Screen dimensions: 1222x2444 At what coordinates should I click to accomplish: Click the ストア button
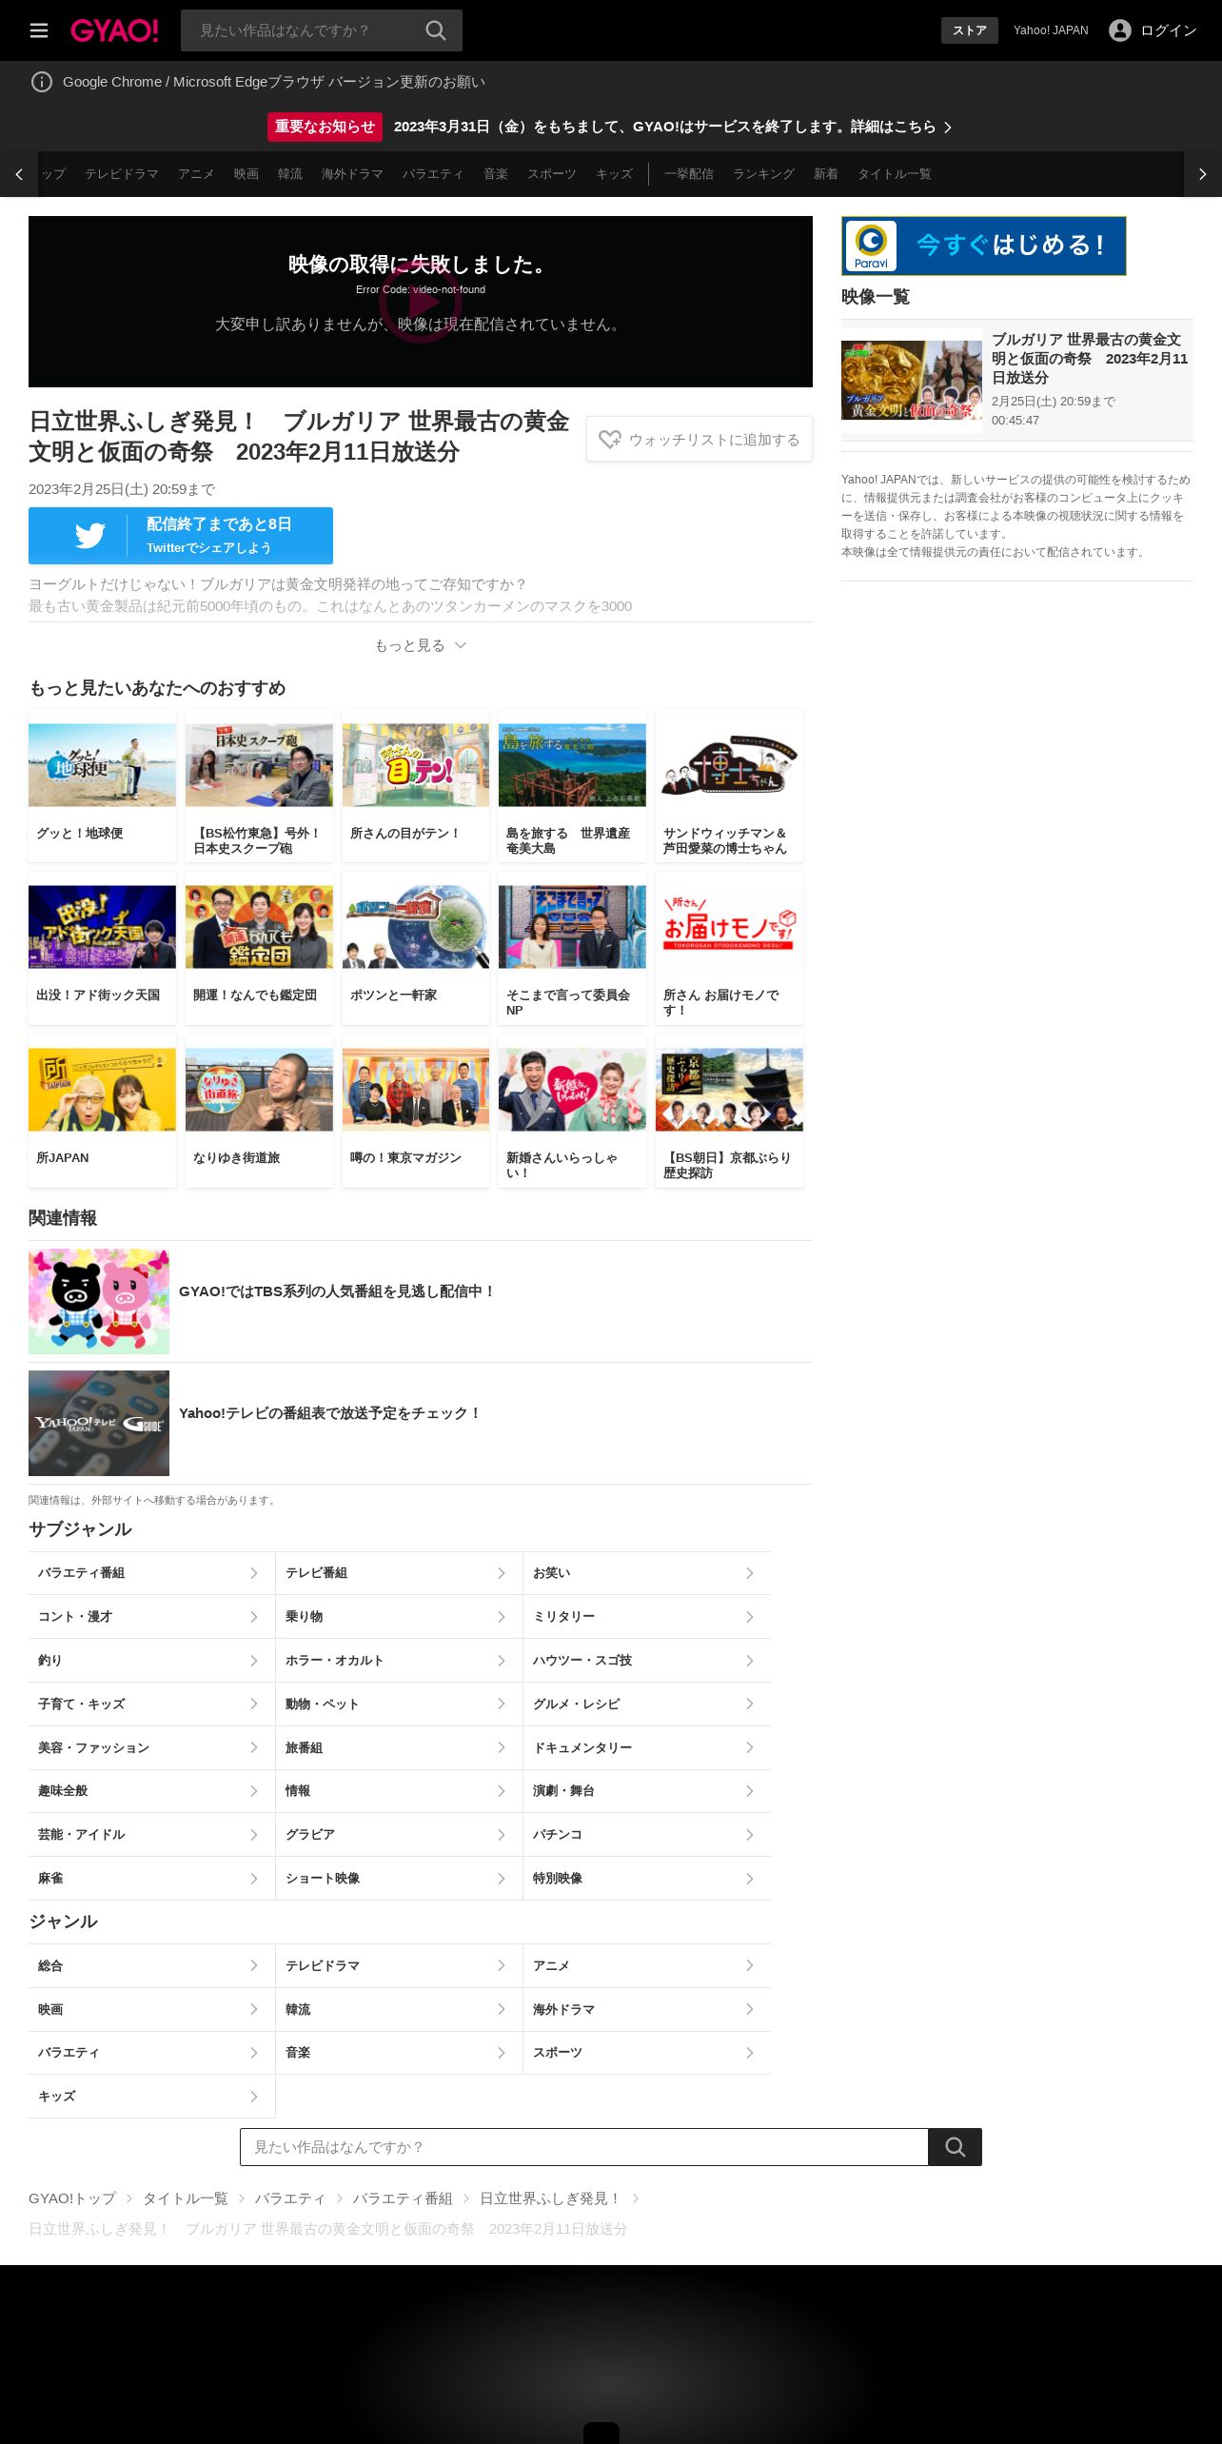click(x=970, y=30)
